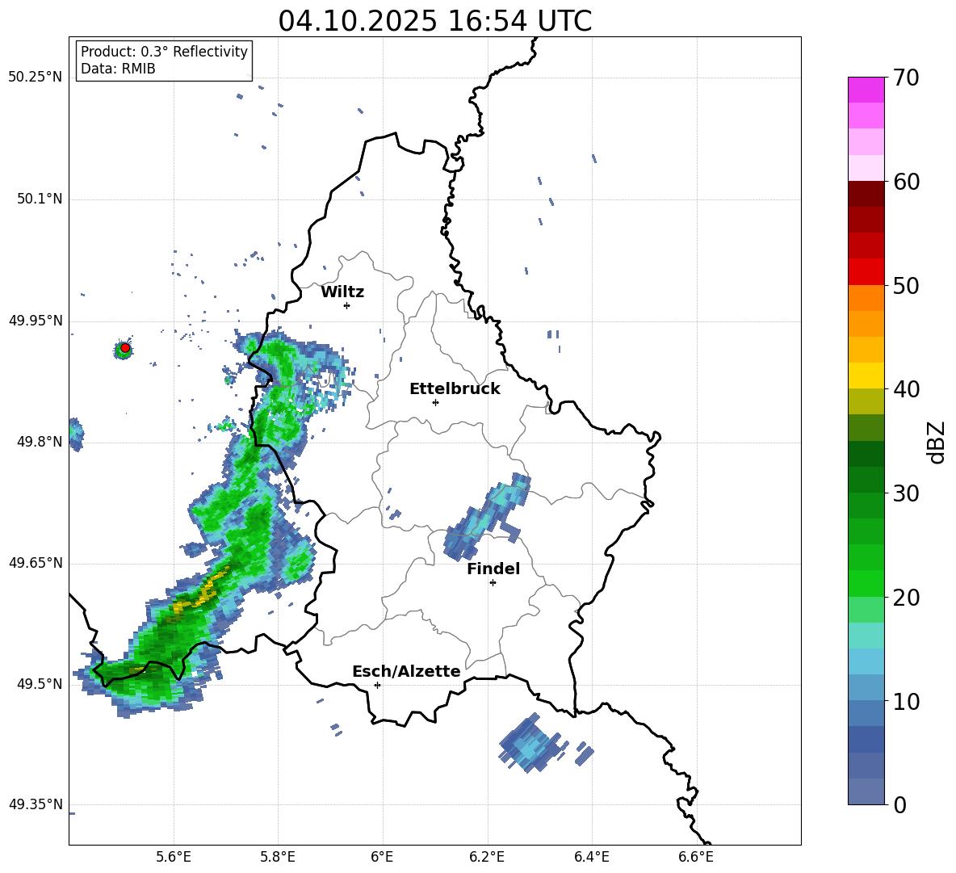Click the colorbar value 60
This screenshot has width=956, height=873.
(906, 182)
